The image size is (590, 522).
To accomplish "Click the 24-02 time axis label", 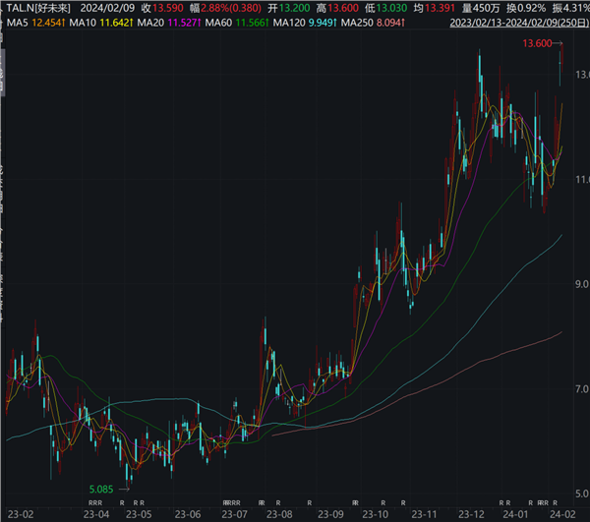I will [562, 514].
